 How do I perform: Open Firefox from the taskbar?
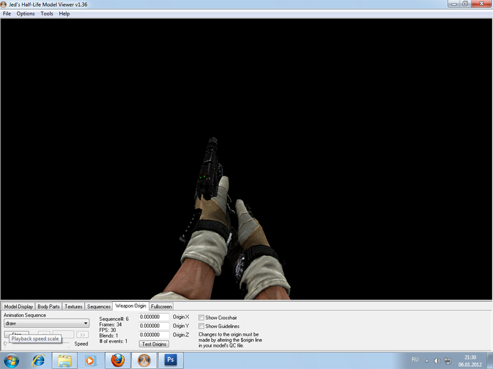click(118, 360)
